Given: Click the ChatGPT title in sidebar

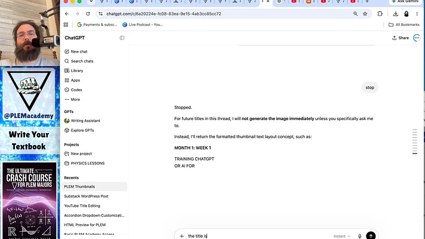Looking at the screenshot, I should [x=75, y=38].
